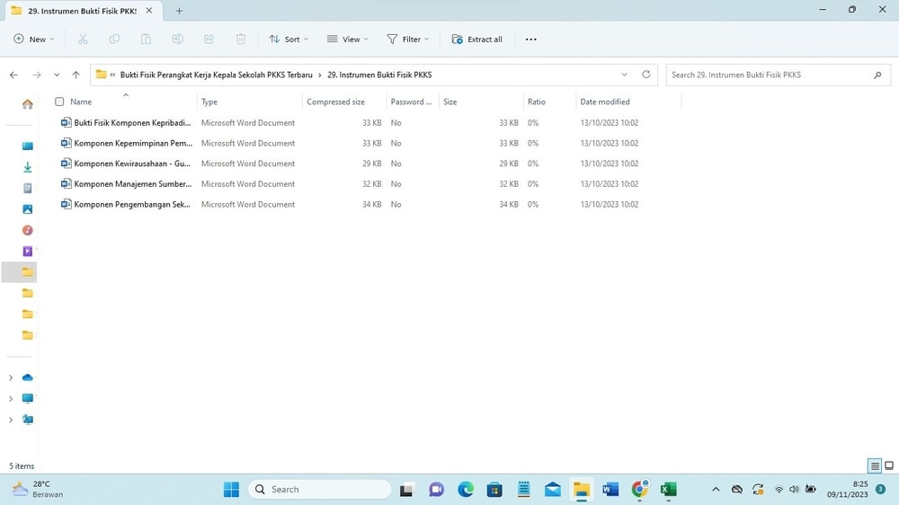Go up one folder level

[76, 75]
